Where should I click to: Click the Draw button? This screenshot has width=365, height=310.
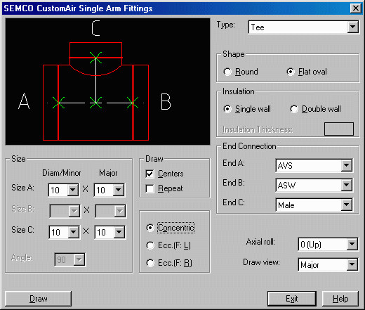click(x=38, y=299)
